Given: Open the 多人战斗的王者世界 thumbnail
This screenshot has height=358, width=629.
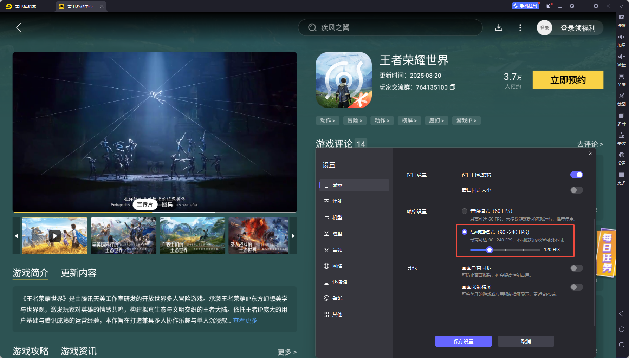Looking at the screenshot, I should [258, 236].
